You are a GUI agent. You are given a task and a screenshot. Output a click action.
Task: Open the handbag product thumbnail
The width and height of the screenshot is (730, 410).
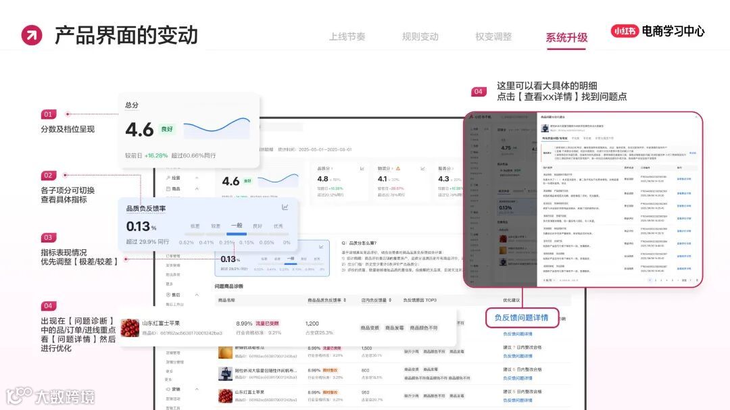click(x=225, y=374)
